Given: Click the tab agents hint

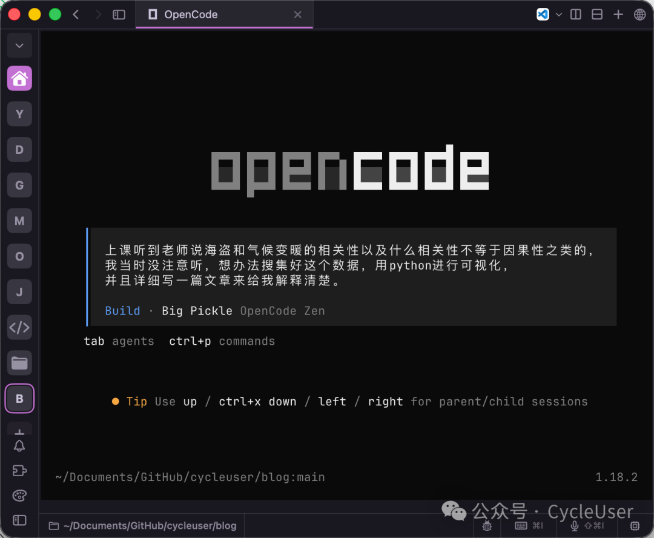Looking at the screenshot, I should point(119,342).
